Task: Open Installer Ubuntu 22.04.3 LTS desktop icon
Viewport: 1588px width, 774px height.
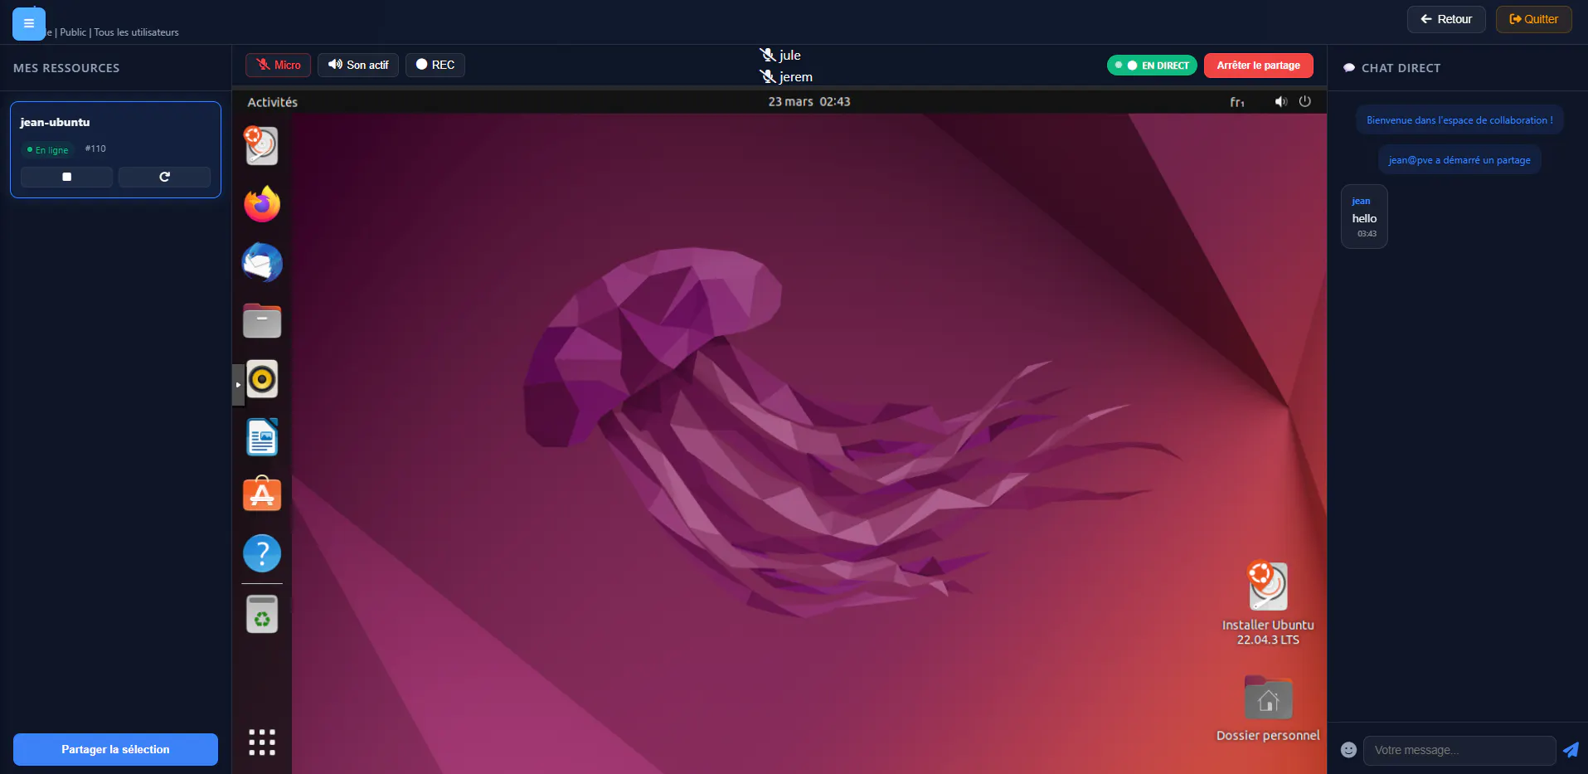Action: tap(1268, 604)
